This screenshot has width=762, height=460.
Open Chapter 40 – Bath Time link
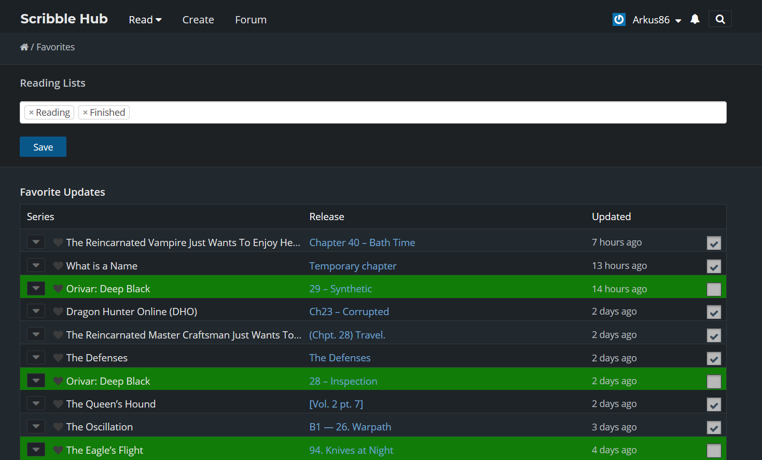click(x=362, y=242)
